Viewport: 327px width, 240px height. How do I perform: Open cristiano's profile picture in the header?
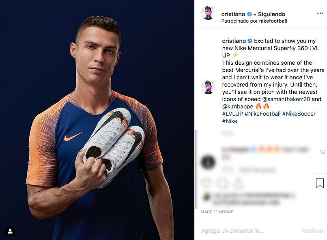pos(208,13)
